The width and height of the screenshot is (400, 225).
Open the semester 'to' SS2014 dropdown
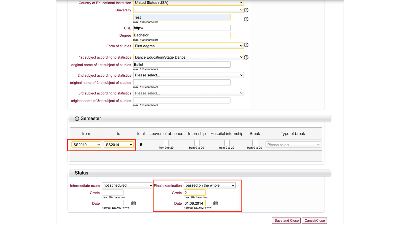pyautogui.click(x=119, y=145)
